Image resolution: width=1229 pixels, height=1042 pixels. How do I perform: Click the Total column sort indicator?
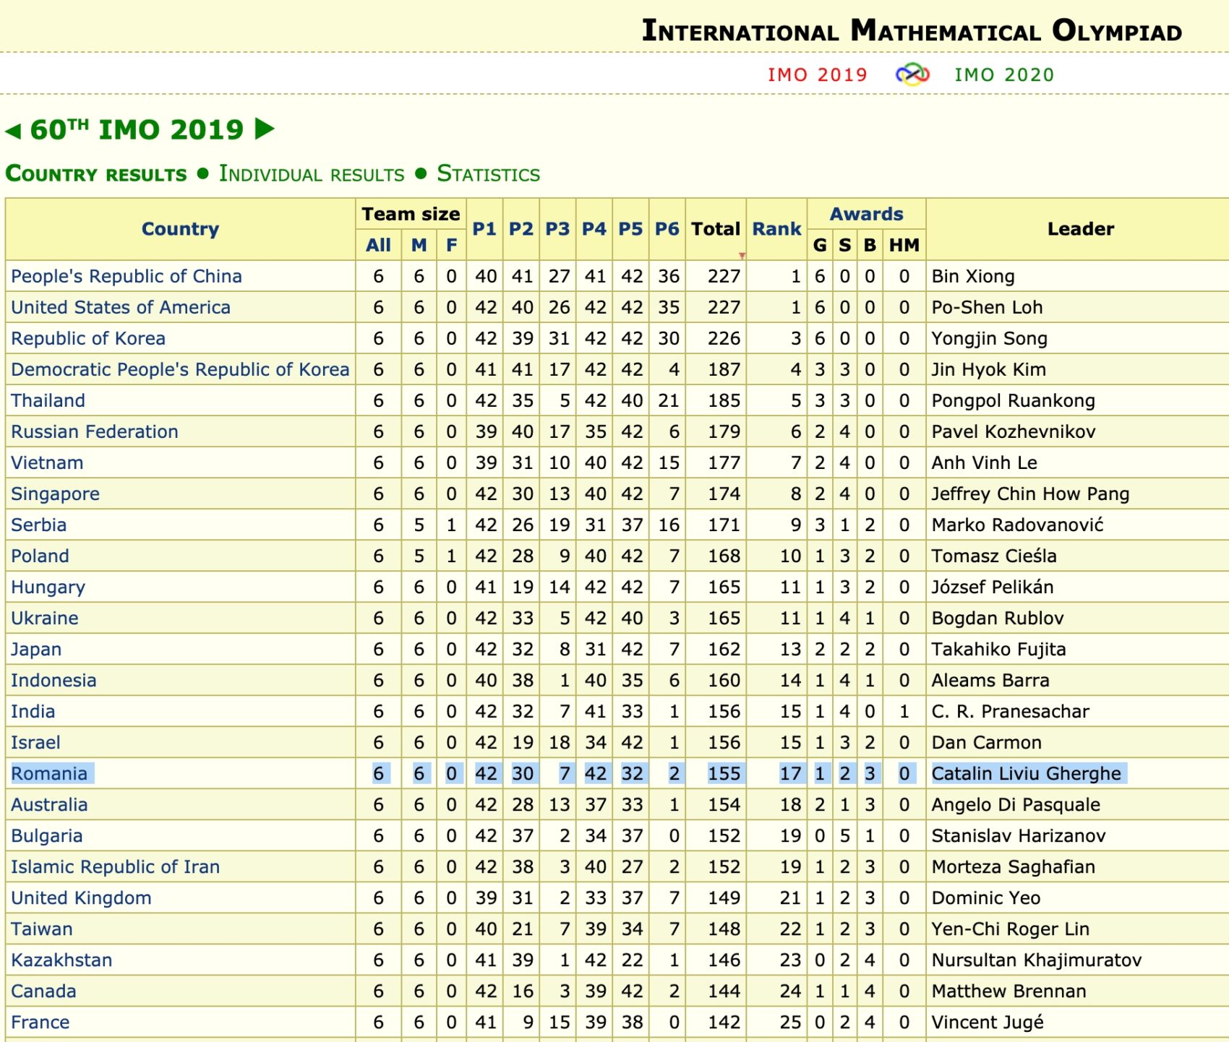(742, 255)
